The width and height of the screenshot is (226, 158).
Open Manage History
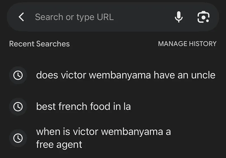click(x=187, y=44)
